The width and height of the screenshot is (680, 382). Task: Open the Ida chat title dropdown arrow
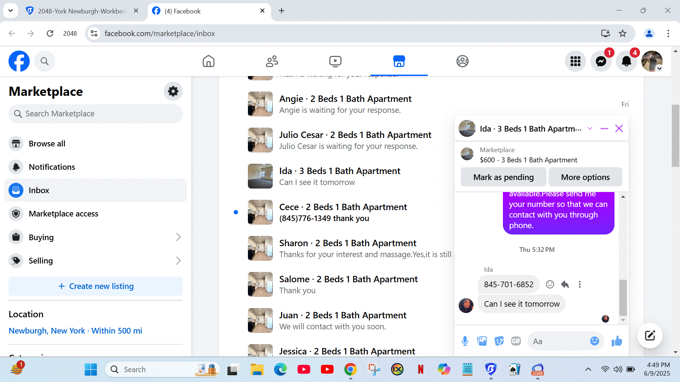click(590, 128)
